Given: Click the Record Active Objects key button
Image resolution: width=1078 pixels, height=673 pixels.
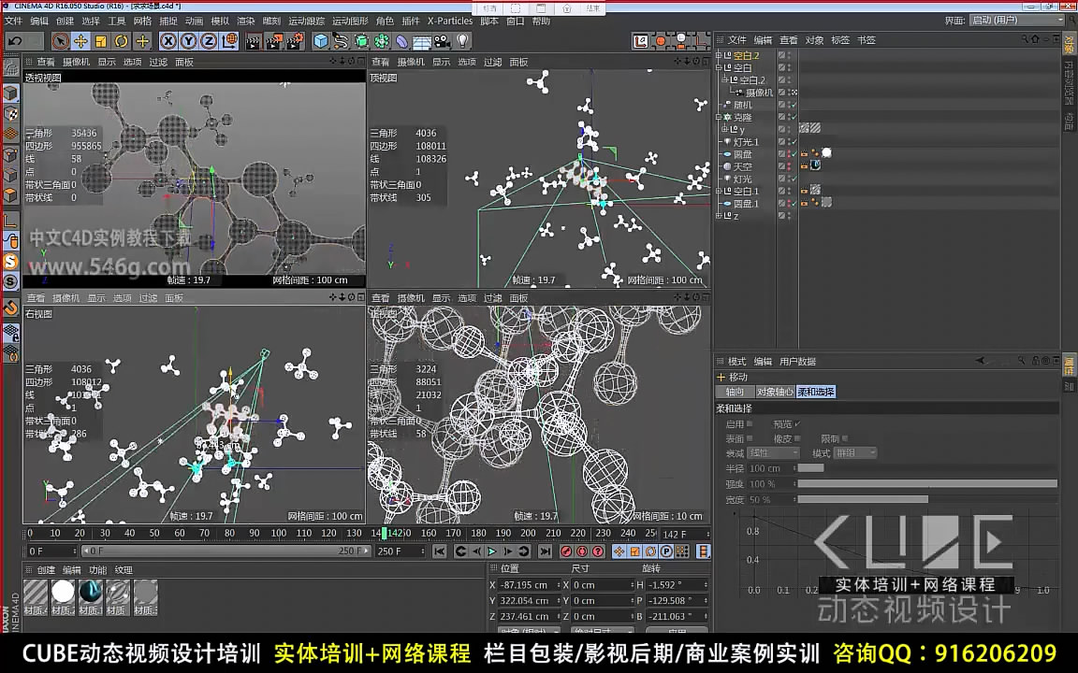Looking at the screenshot, I should [566, 551].
